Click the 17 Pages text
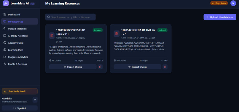This screenshot has width=239, height=112. coord(144,61)
